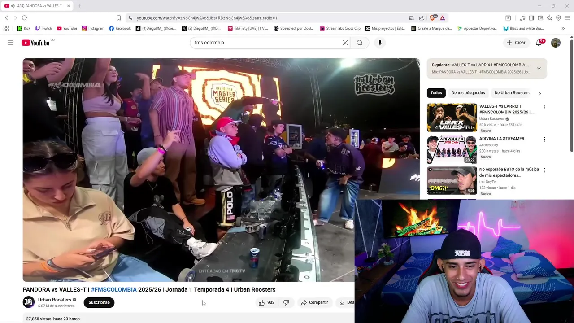Viewport: 574px width, 323px height.
Task: Open the Apuestas Deportivas bookmark
Action: [x=477, y=28]
